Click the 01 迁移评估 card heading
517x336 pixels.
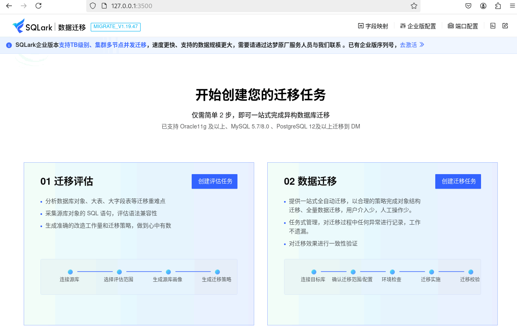click(67, 181)
